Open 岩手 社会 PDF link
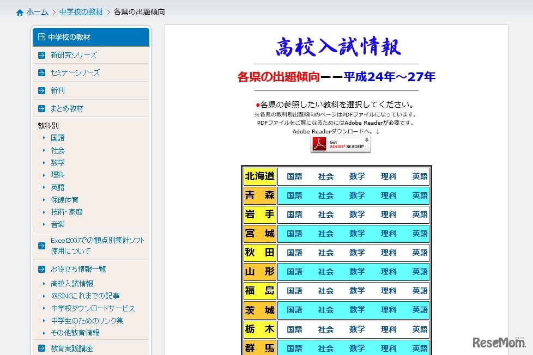 [x=326, y=215]
